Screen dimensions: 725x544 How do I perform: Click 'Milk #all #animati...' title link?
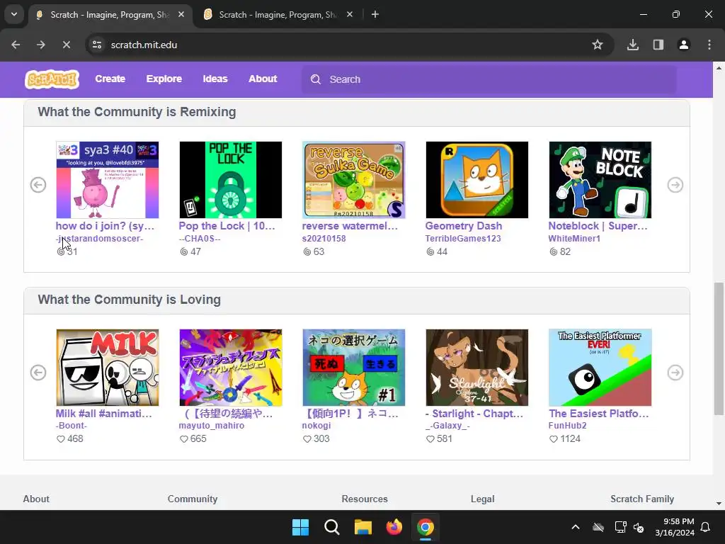pyautogui.click(x=103, y=414)
